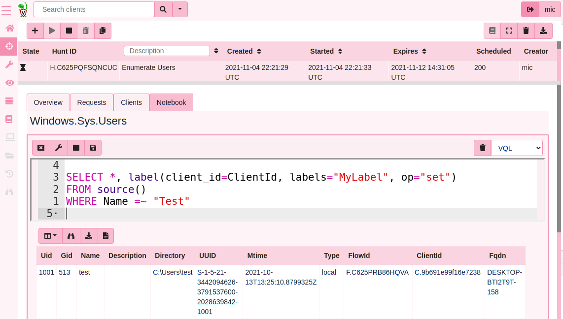Screen dimensions: 563x319
Task: Stop the selected hunt with the square icon
Action: click(69, 31)
